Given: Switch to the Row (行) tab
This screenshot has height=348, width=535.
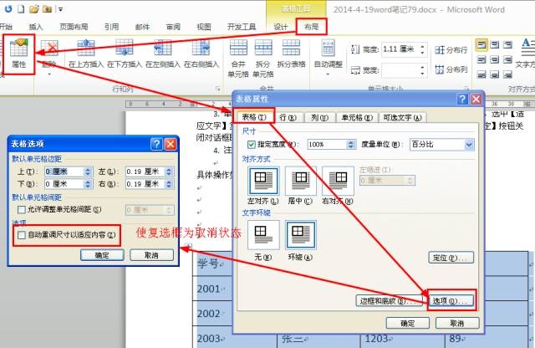Looking at the screenshot, I should point(286,116).
